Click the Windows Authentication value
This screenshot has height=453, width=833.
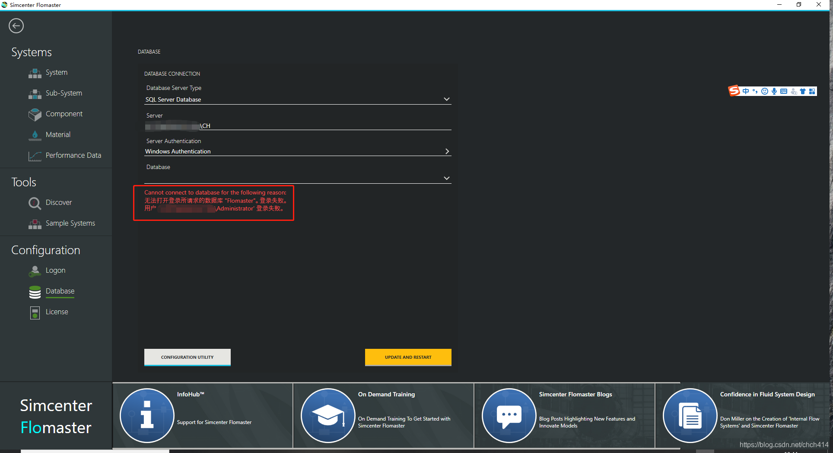coord(178,151)
